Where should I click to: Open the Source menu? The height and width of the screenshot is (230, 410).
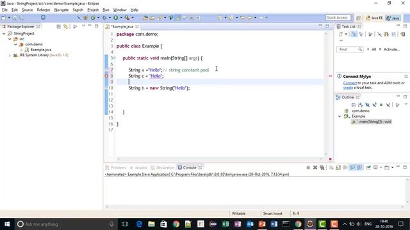tap(27, 10)
